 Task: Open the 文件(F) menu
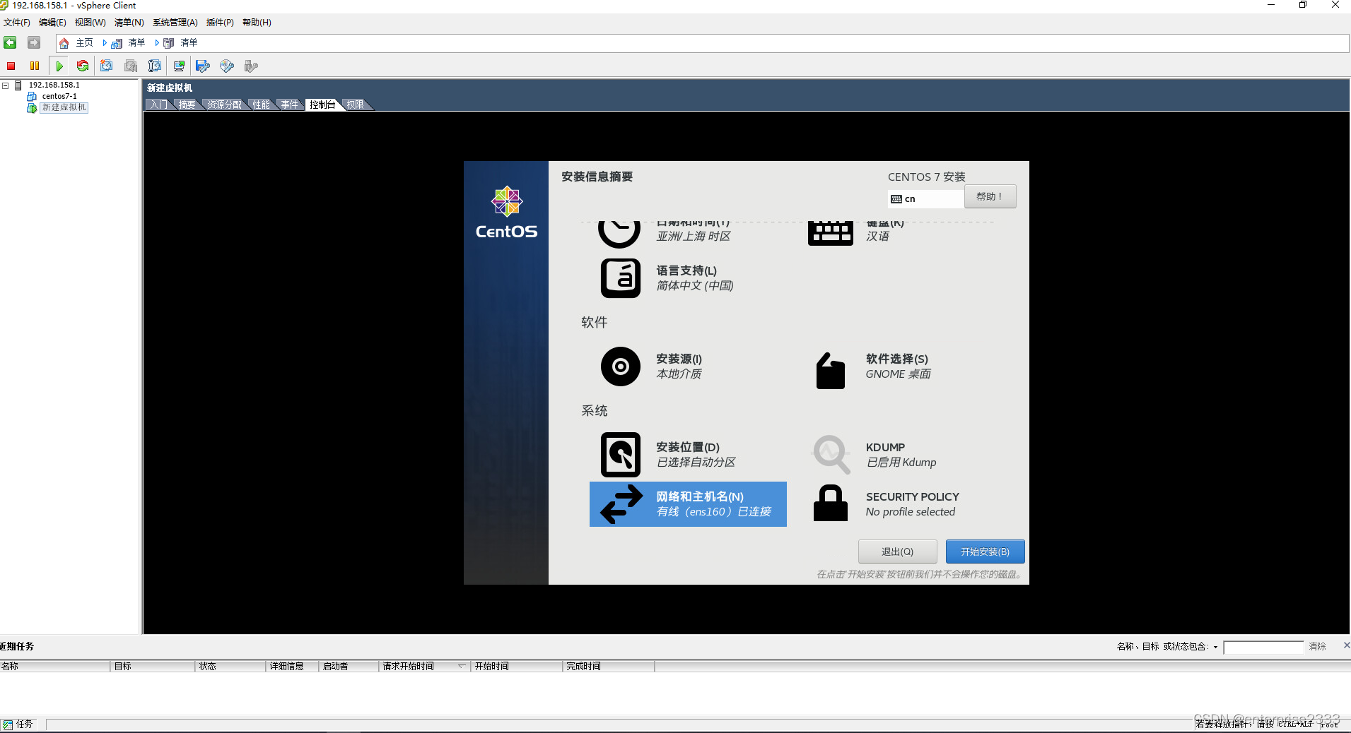pyautogui.click(x=17, y=23)
